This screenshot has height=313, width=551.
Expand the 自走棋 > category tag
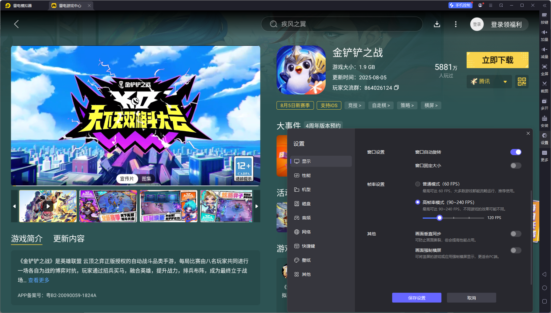(x=381, y=105)
